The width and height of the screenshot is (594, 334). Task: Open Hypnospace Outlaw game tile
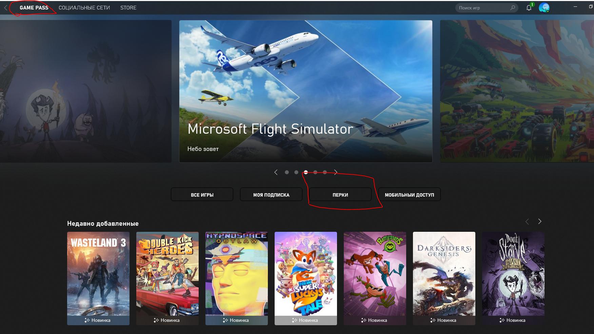[x=237, y=278]
